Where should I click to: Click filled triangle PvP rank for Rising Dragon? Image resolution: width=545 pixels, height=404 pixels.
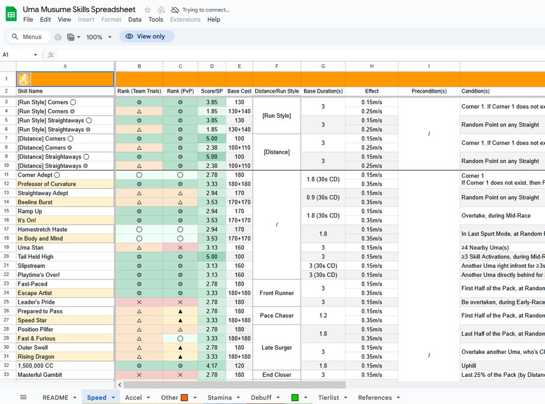[x=180, y=357]
